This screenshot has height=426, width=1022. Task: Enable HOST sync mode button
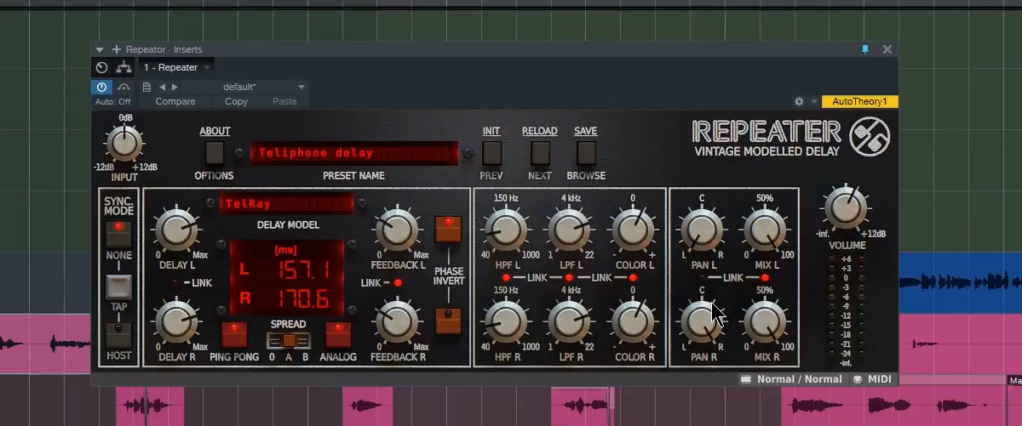[x=118, y=335]
